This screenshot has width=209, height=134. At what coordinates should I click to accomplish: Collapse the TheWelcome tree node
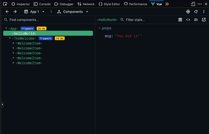[10, 38]
